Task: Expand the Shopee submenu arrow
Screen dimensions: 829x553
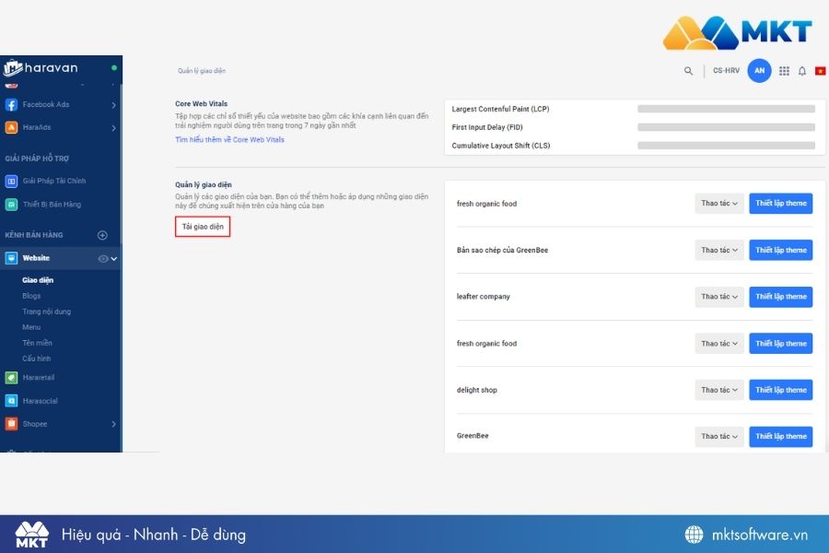Action: 113,424
